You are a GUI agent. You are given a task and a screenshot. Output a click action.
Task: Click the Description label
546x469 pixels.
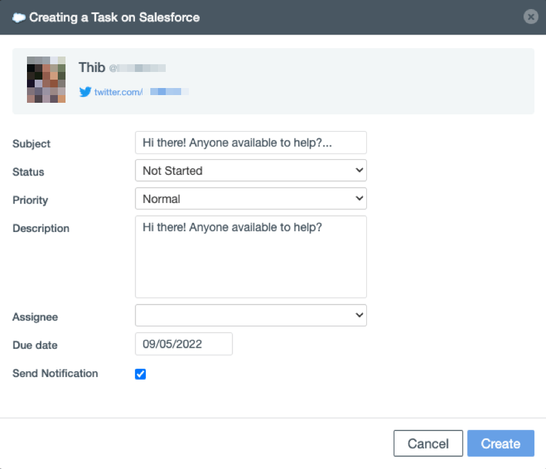tap(40, 229)
